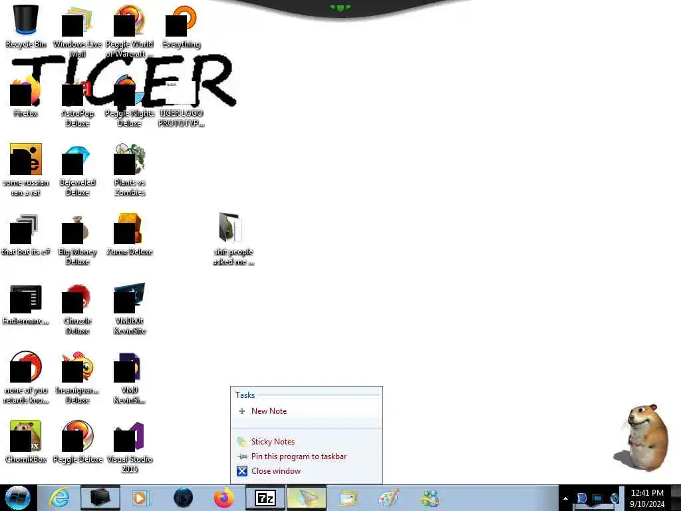Show hidden system tray icons

click(565, 498)
